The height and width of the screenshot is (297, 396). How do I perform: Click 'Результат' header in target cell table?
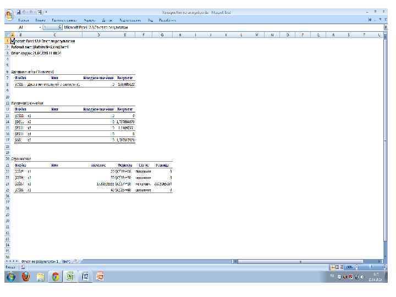(125, 78)
